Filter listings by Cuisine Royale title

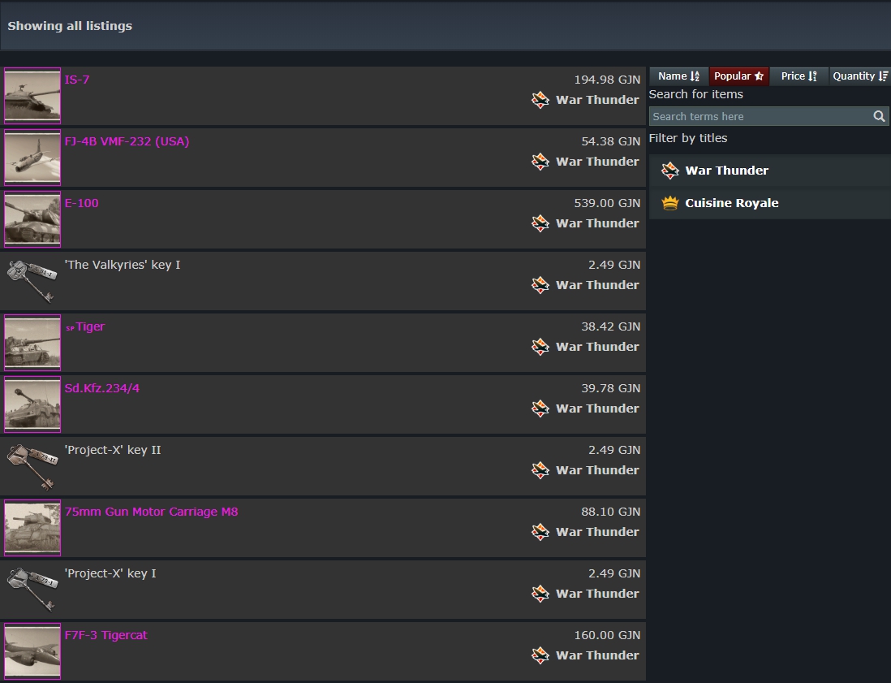[x=770, y=203]
